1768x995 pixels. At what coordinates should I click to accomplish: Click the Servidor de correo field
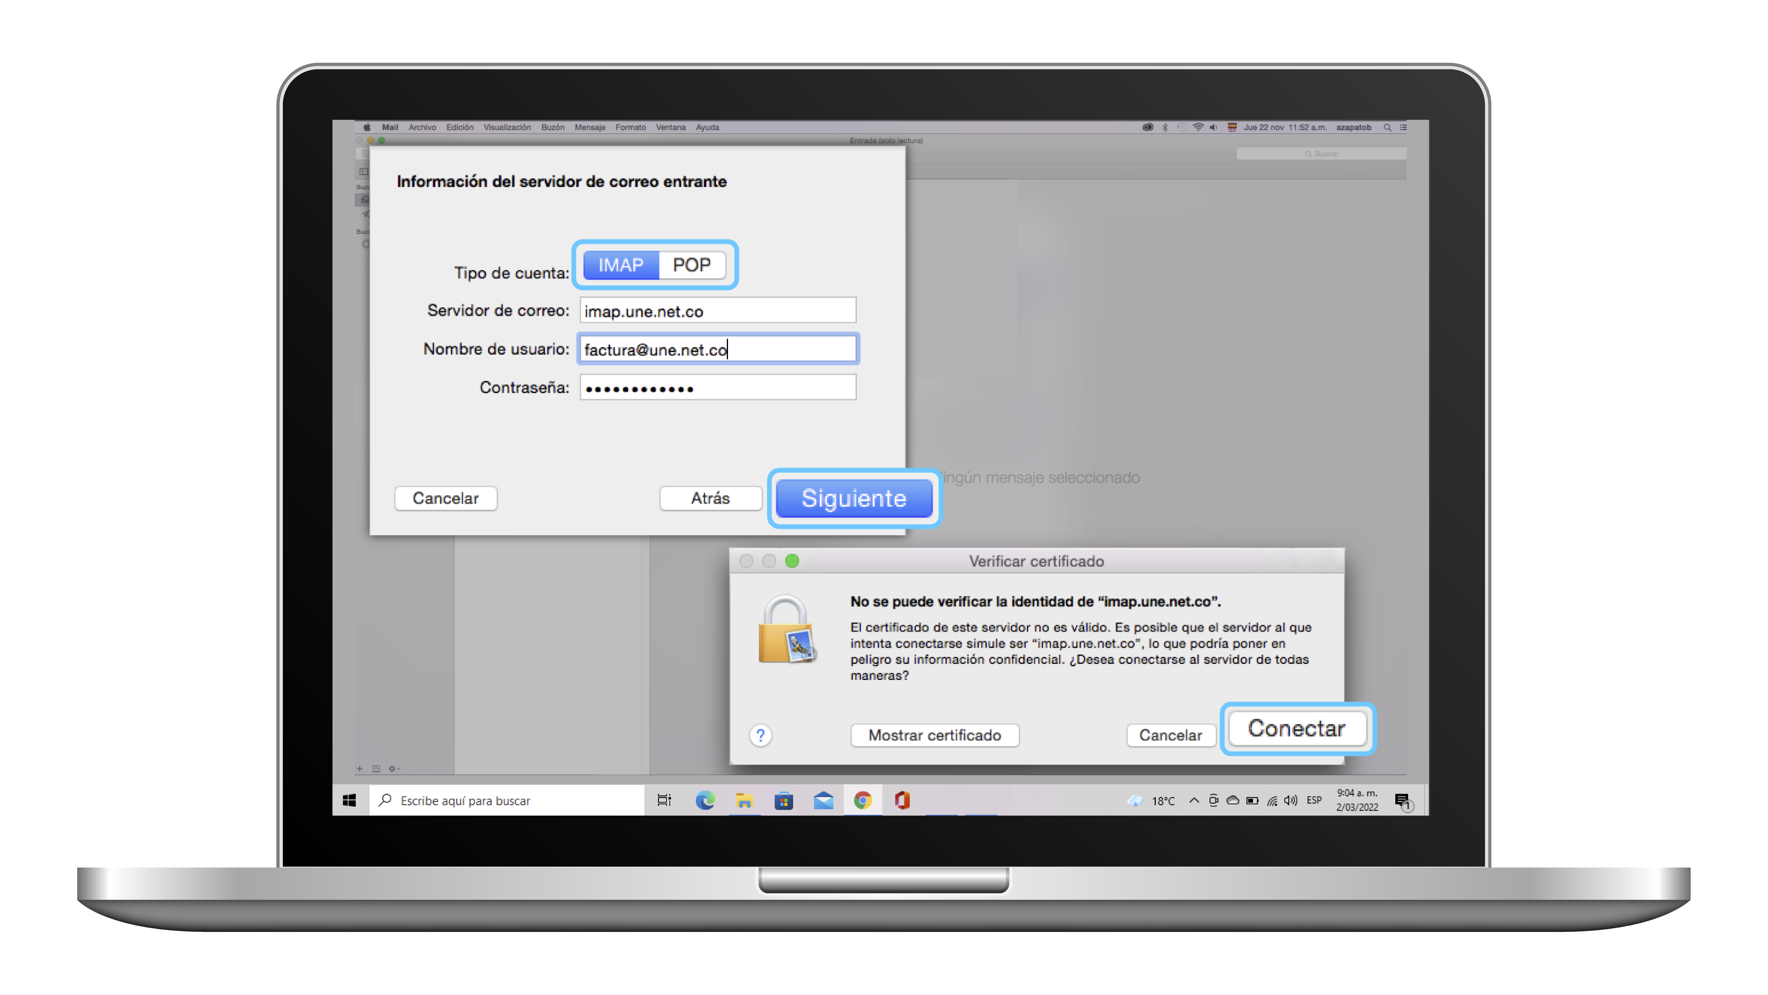coord(718,310)
